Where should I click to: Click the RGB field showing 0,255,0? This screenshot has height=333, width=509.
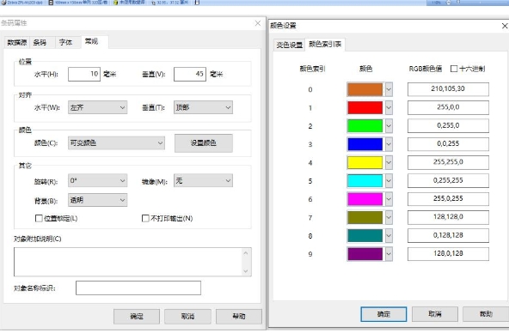tap(448, 125)
